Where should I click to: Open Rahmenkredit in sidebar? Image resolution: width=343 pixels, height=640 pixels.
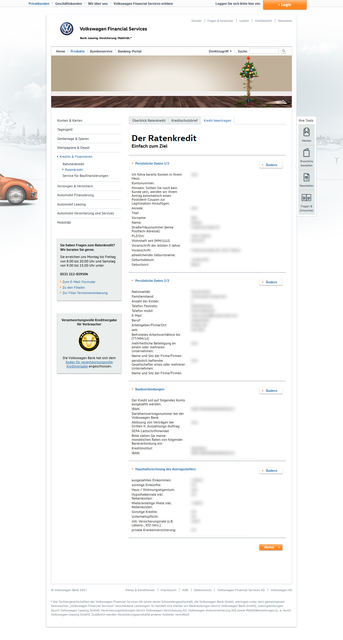73,164
